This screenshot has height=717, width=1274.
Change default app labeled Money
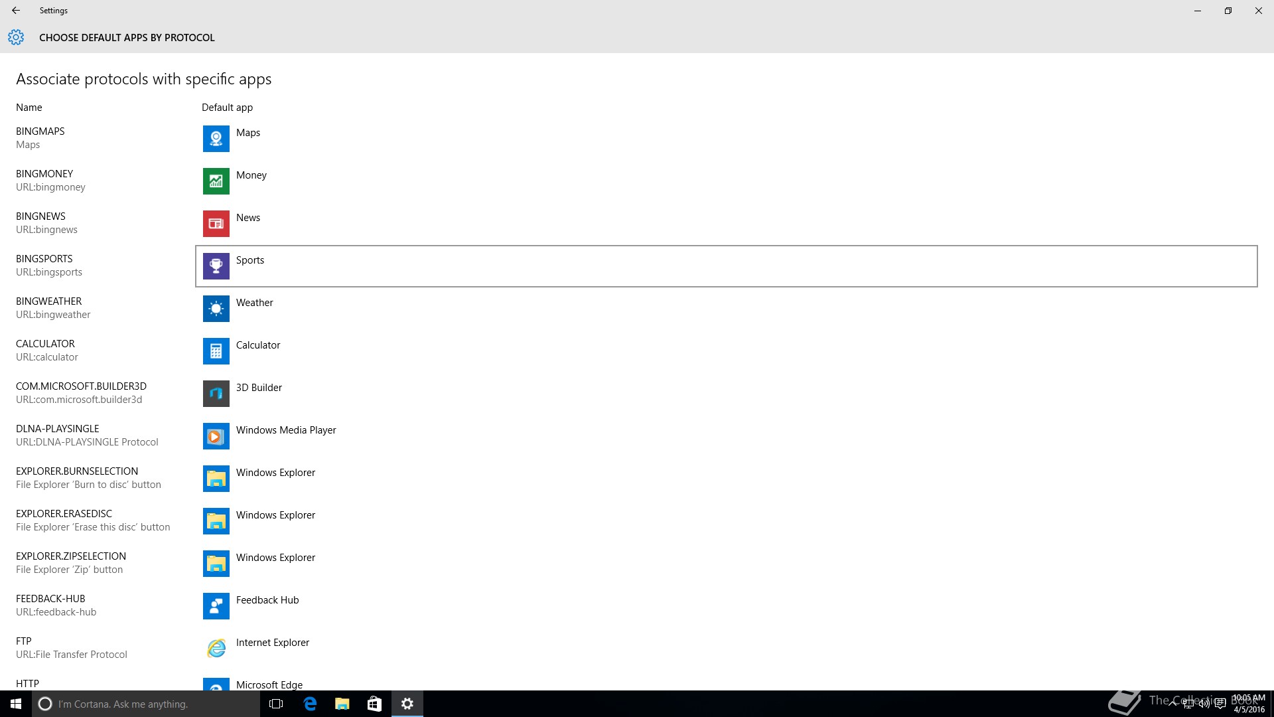251,175
